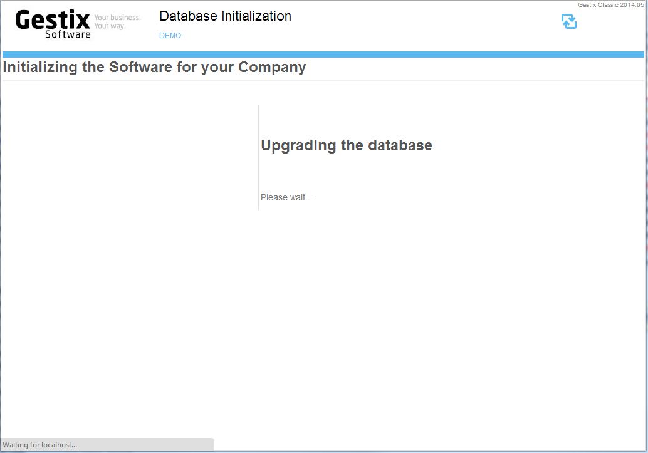Click the word "Initializing" in the main heading
This screenshot has width=648, height=453.
(39, 67)
